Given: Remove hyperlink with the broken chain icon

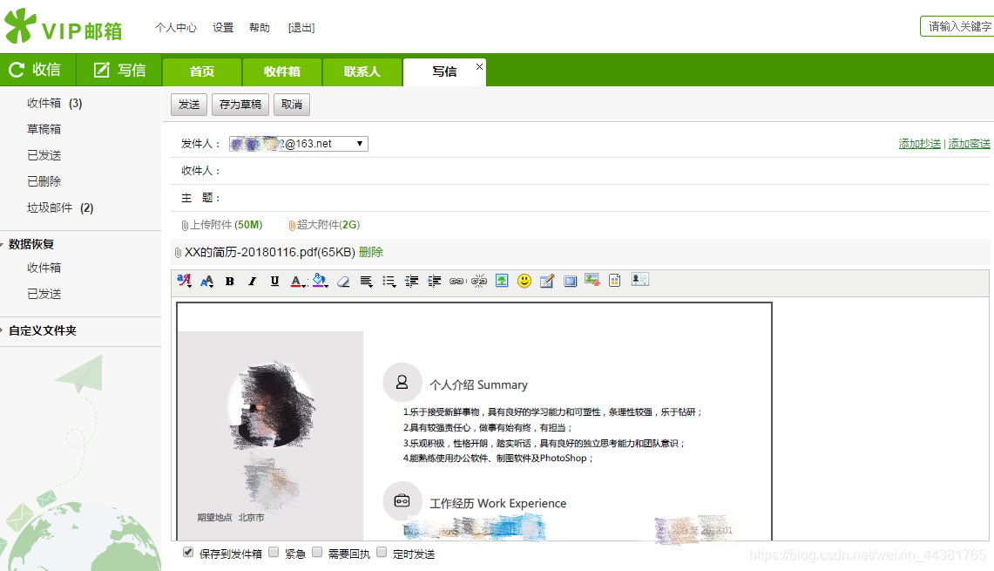Looking at the screenshot, I should 479,281.
